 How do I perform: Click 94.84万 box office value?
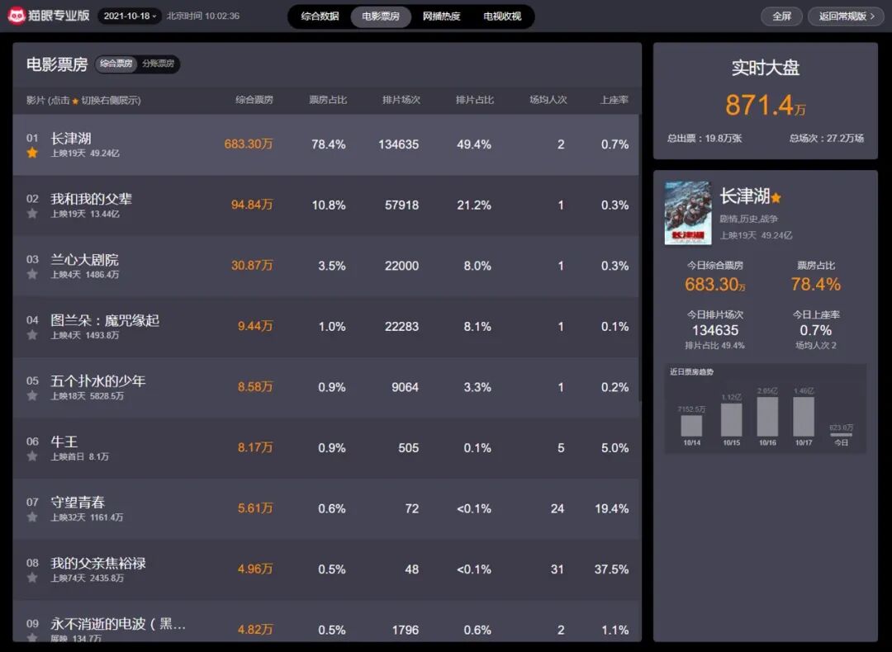pos(252,205)
